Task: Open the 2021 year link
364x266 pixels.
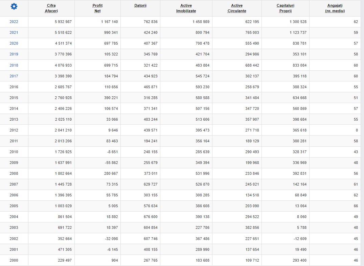Action: coord(14,32)
